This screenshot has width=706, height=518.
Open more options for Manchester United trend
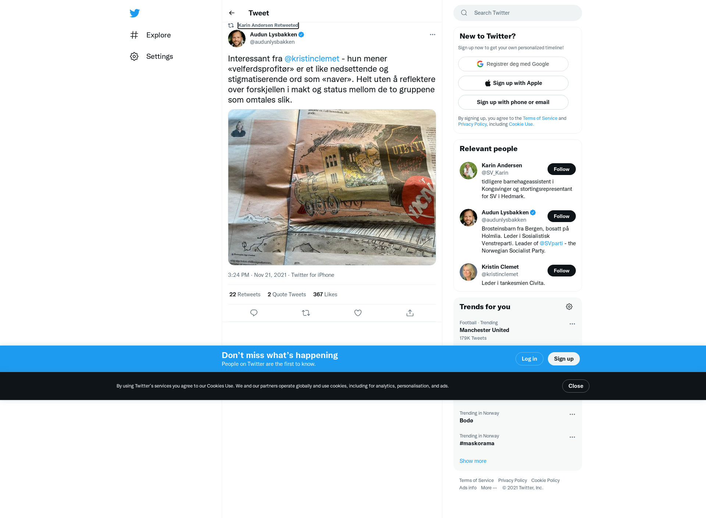click(572, 324)
